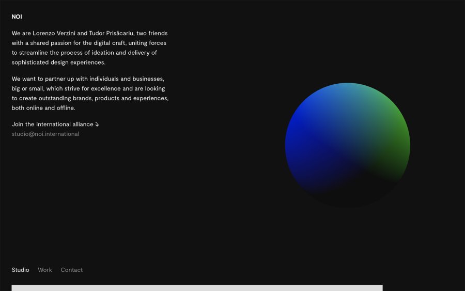
Task: Switch to the Work section
Action: tap(45, 270)
